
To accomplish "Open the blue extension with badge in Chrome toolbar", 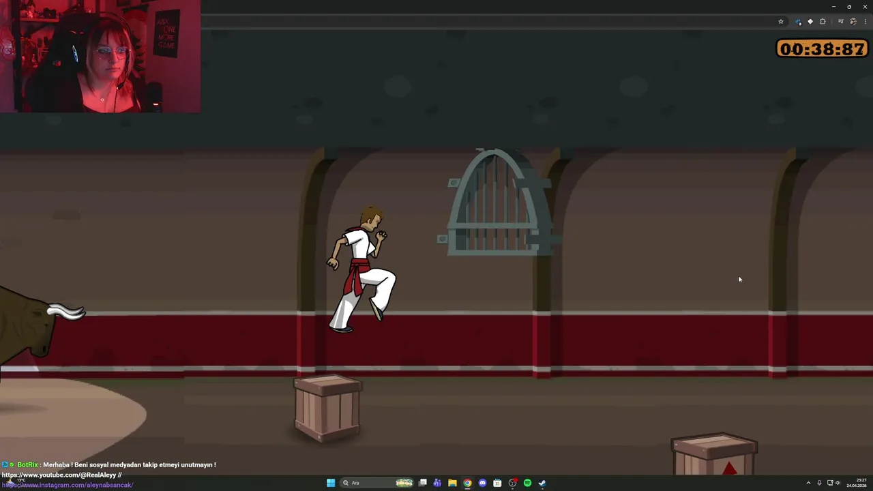I will [x=799, y=22].
